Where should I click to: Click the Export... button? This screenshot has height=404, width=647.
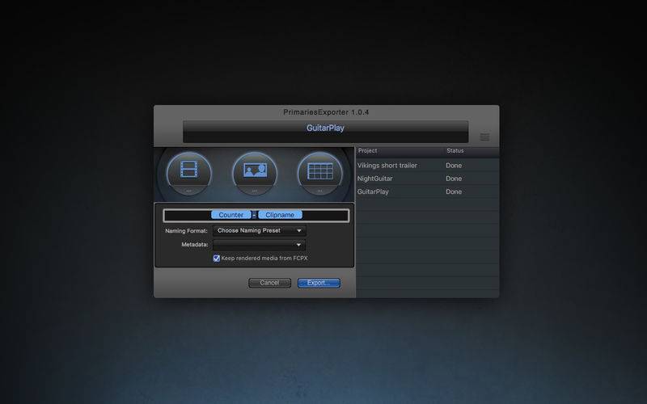(319, 283)
